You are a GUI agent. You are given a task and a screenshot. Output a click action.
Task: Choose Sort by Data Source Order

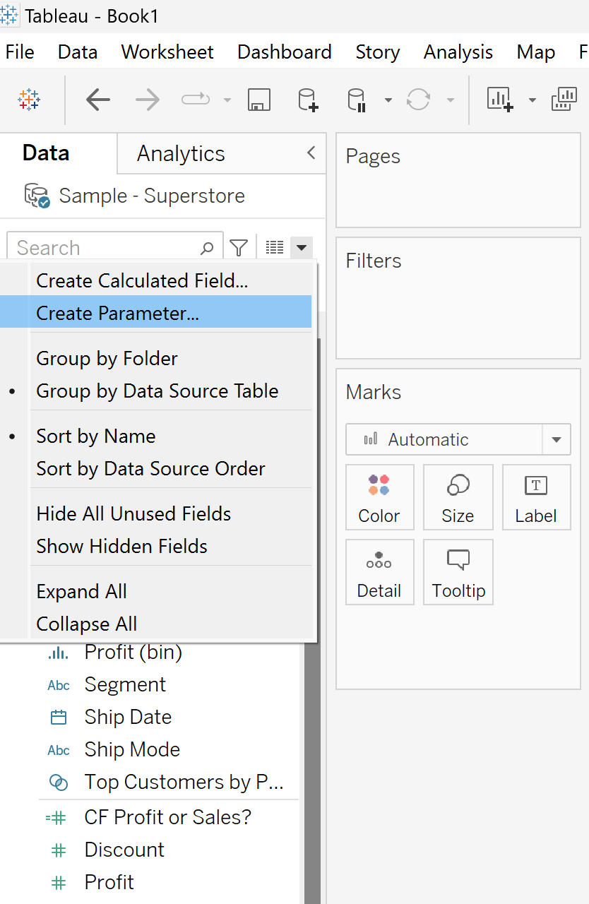pos(150,469)
